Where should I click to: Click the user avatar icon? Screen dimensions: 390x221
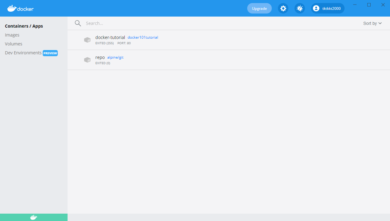pos(316,8)
